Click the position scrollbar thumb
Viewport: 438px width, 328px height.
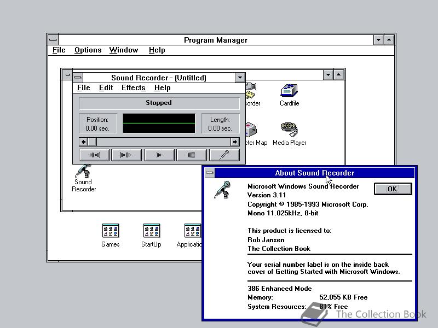pos(92,142)
